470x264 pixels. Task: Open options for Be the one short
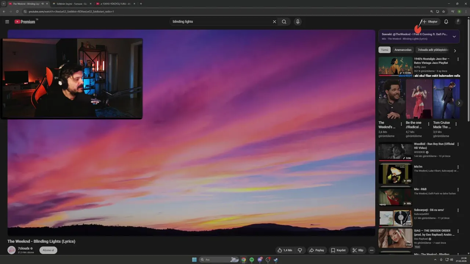(429, 124)
